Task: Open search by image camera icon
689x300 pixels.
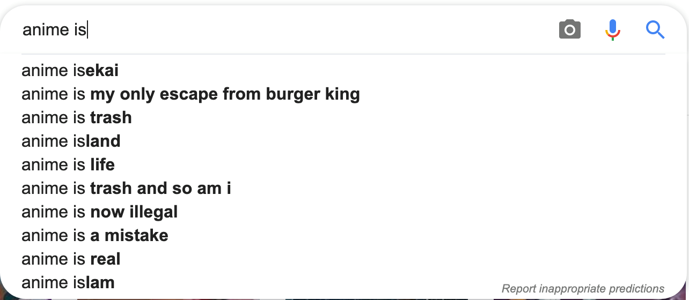Action: point(569,29)
